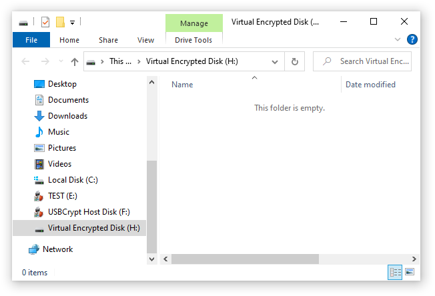The height and width of the screenshot is (296, 435).
Task: Open Recent locations dropdown arrow
Action: 61,61
